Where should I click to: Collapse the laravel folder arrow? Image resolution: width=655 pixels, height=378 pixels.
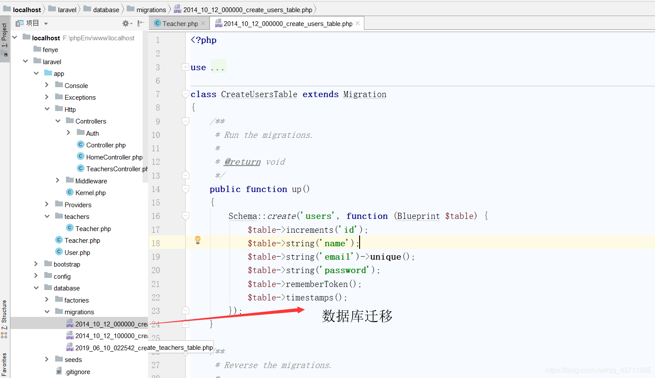click(26, 61)
